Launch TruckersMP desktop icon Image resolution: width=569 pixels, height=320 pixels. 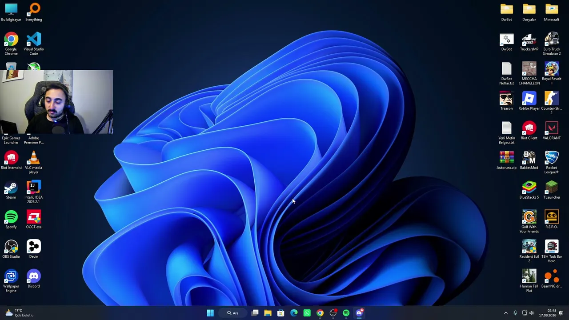click(x=529, y=42)
